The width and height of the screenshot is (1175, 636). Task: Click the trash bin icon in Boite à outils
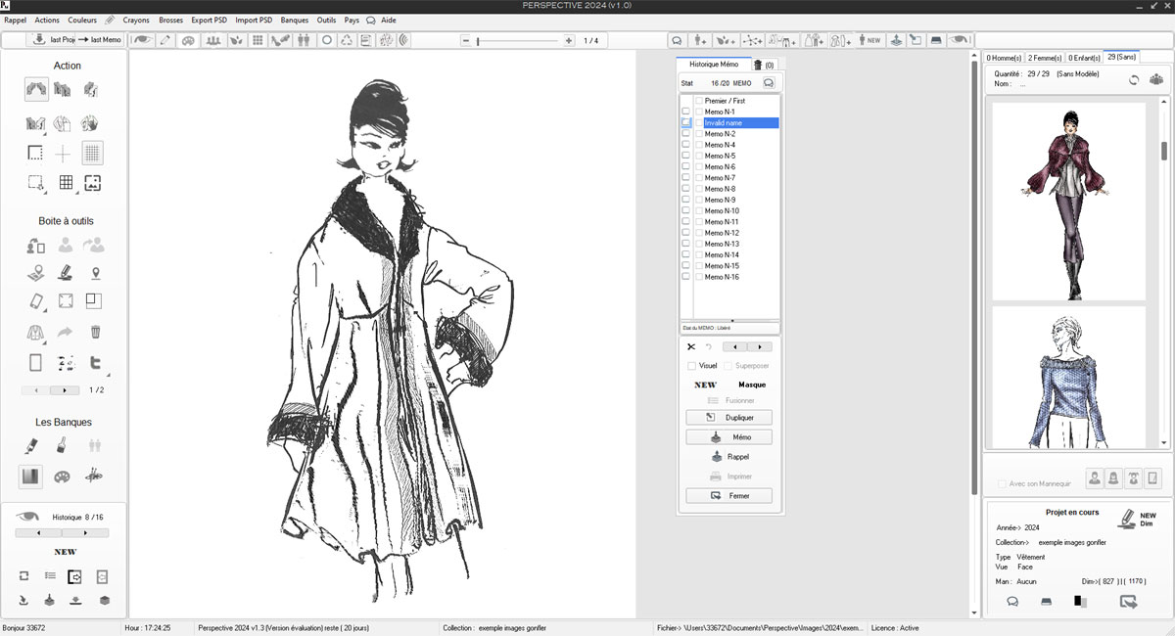(95, 332)
